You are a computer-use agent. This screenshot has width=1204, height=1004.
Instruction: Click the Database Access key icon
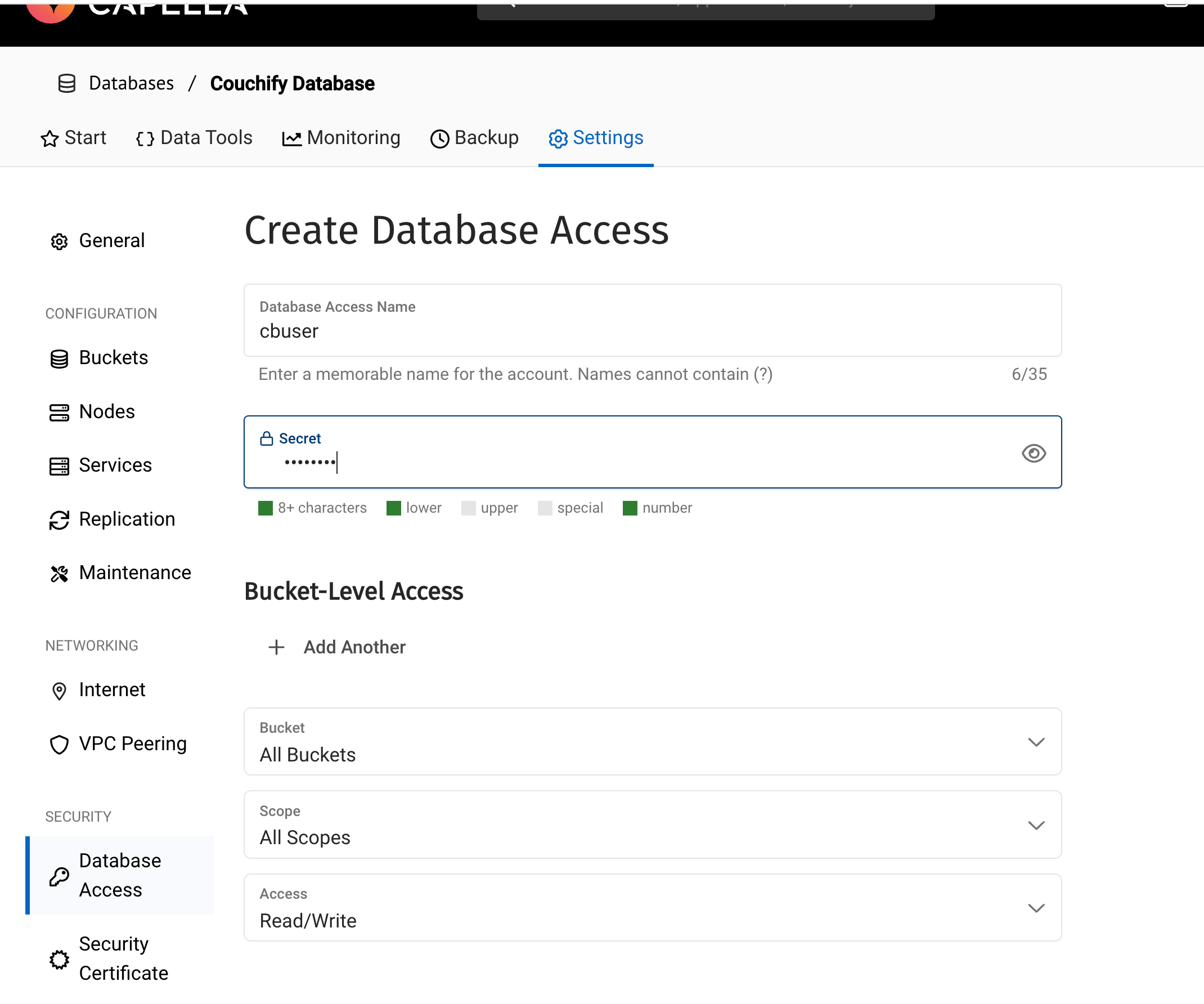point(59,877)
